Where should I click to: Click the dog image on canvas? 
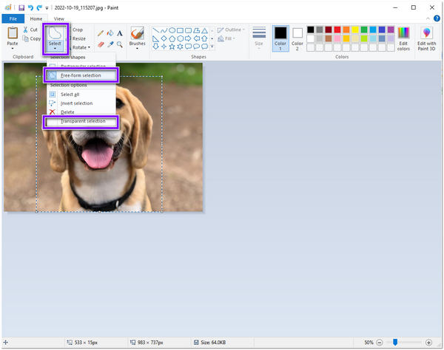pos(103,137)
